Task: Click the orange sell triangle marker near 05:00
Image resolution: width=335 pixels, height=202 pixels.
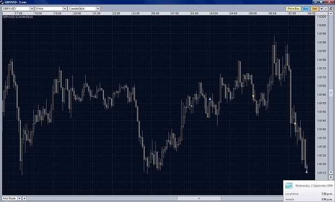Action: click(x=253, y=96)
